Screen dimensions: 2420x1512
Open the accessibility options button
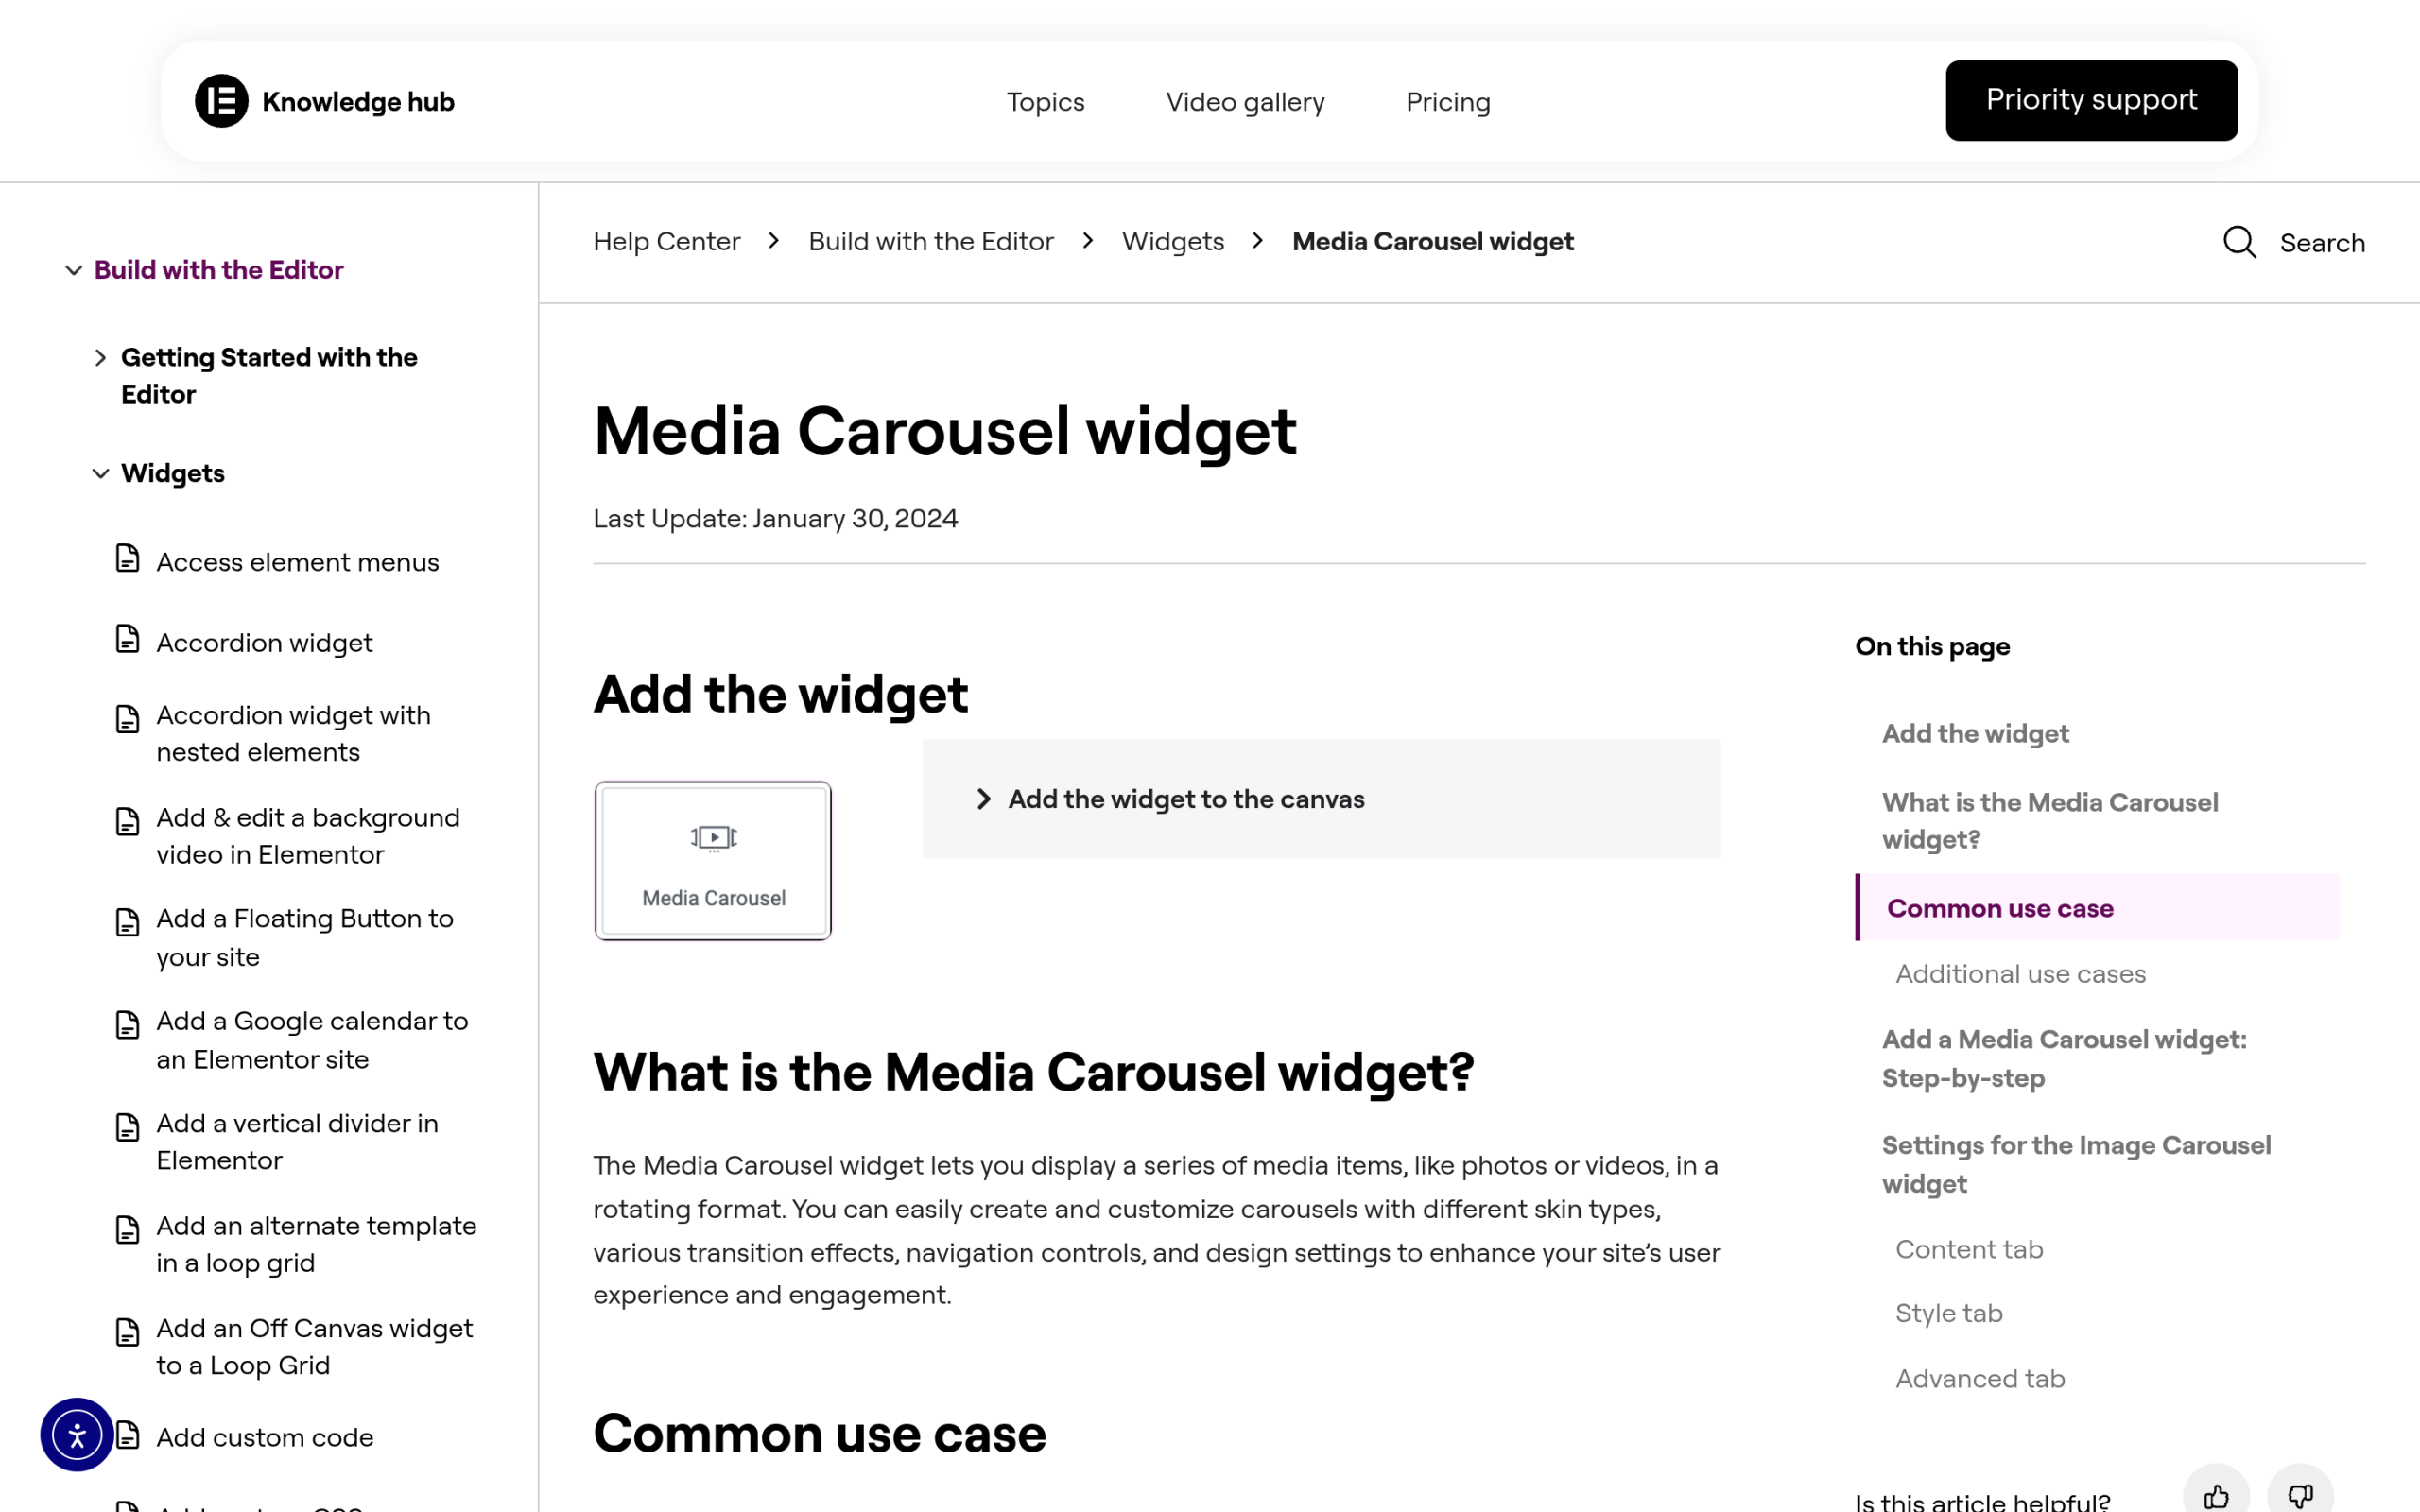(x=77, y=1435)
